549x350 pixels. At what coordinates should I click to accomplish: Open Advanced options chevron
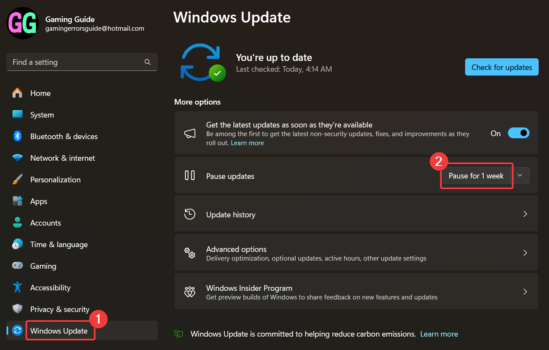525,253
